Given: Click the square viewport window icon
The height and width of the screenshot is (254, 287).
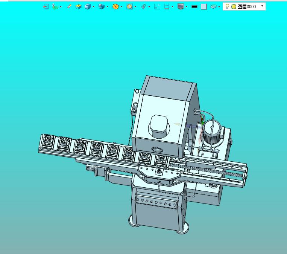Looking at the screenshot, I should (x=157, y=7).
